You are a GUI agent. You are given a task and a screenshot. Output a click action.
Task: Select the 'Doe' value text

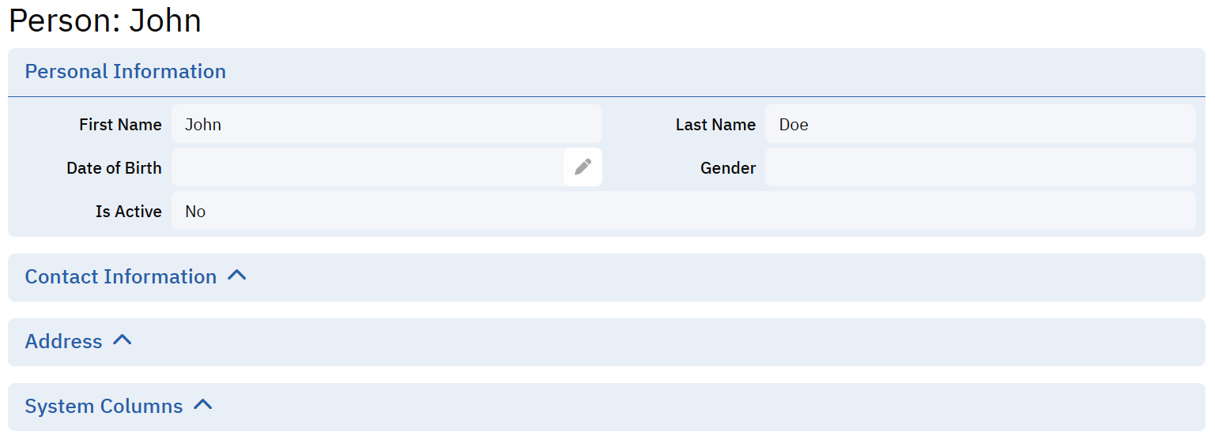794,125
